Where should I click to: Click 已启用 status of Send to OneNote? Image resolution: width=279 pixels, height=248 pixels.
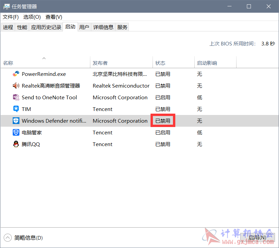click(x=163, y=97)
